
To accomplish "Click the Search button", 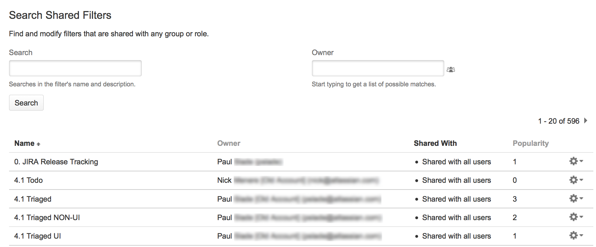I will (26, 103).
